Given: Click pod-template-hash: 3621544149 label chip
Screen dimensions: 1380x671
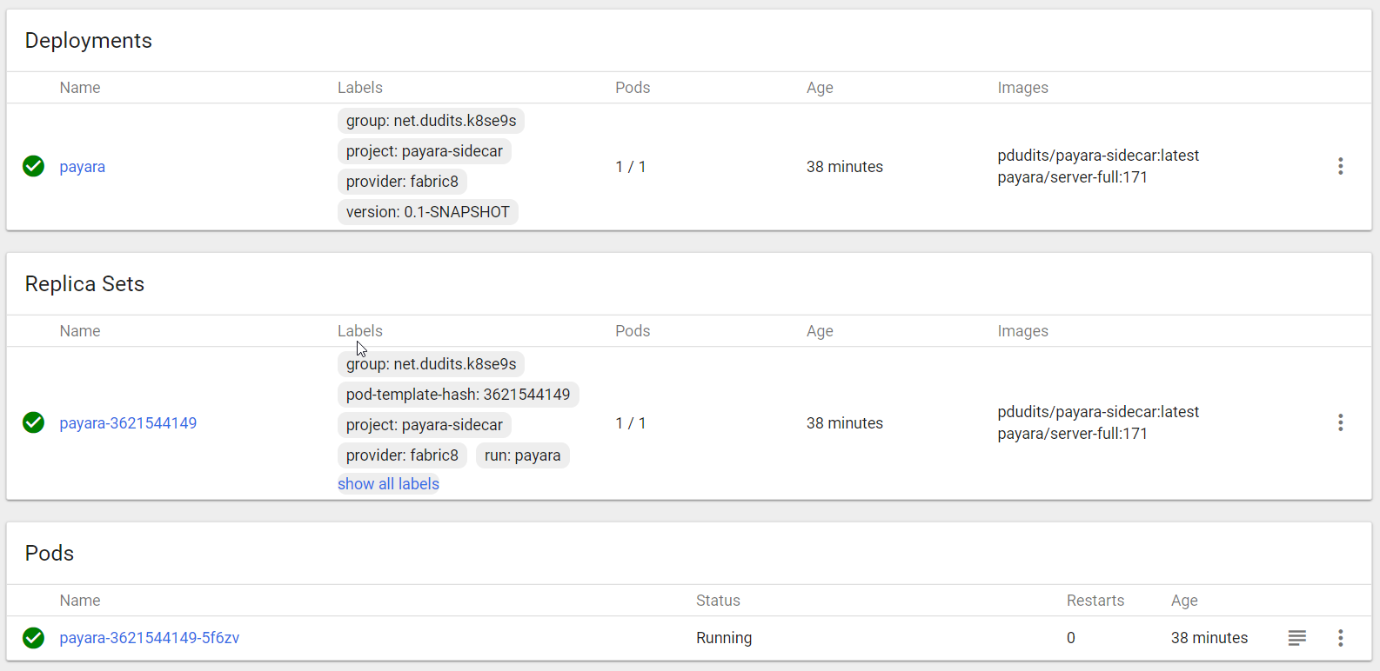Looking at the screenshot, I should pyautogui.click(x=459, y=395).
